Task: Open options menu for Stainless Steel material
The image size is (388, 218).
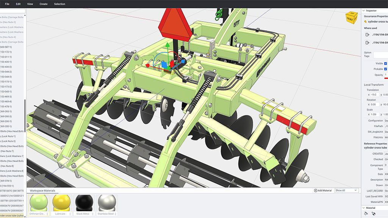Action: 114,214
